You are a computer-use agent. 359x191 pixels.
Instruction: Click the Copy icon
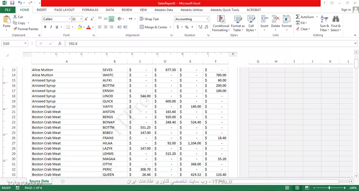pyautogui.click(x=15, y=23)
